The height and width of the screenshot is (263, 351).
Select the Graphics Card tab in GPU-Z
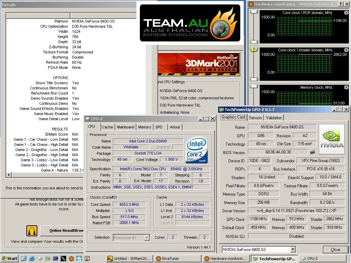(x=233, y=117)
